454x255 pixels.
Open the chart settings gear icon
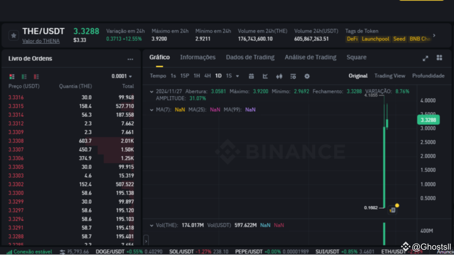pyautogui.click(x=307, y=76)
